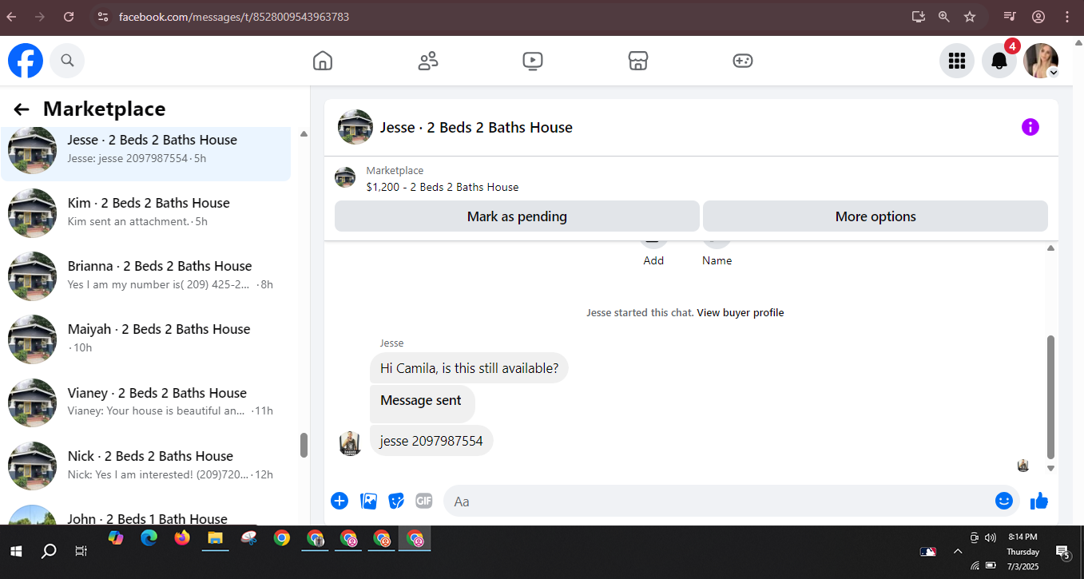Open the Facebook search magnifier
Screen dimensions: 1084x579
(67, 61)
